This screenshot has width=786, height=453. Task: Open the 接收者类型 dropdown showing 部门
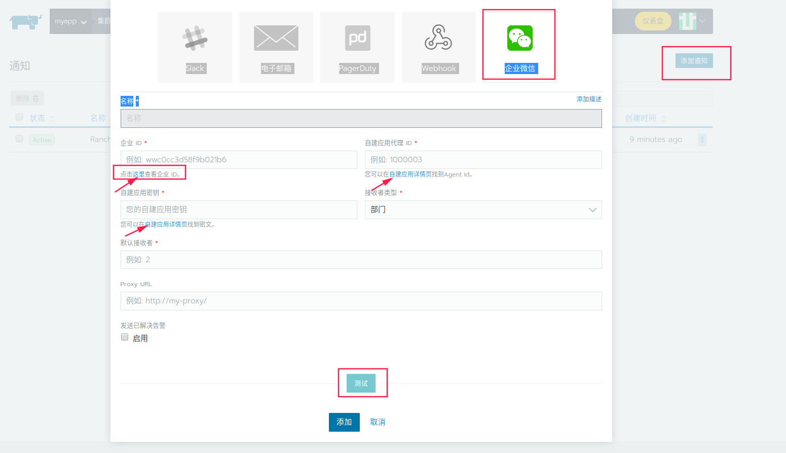(483, 210)
